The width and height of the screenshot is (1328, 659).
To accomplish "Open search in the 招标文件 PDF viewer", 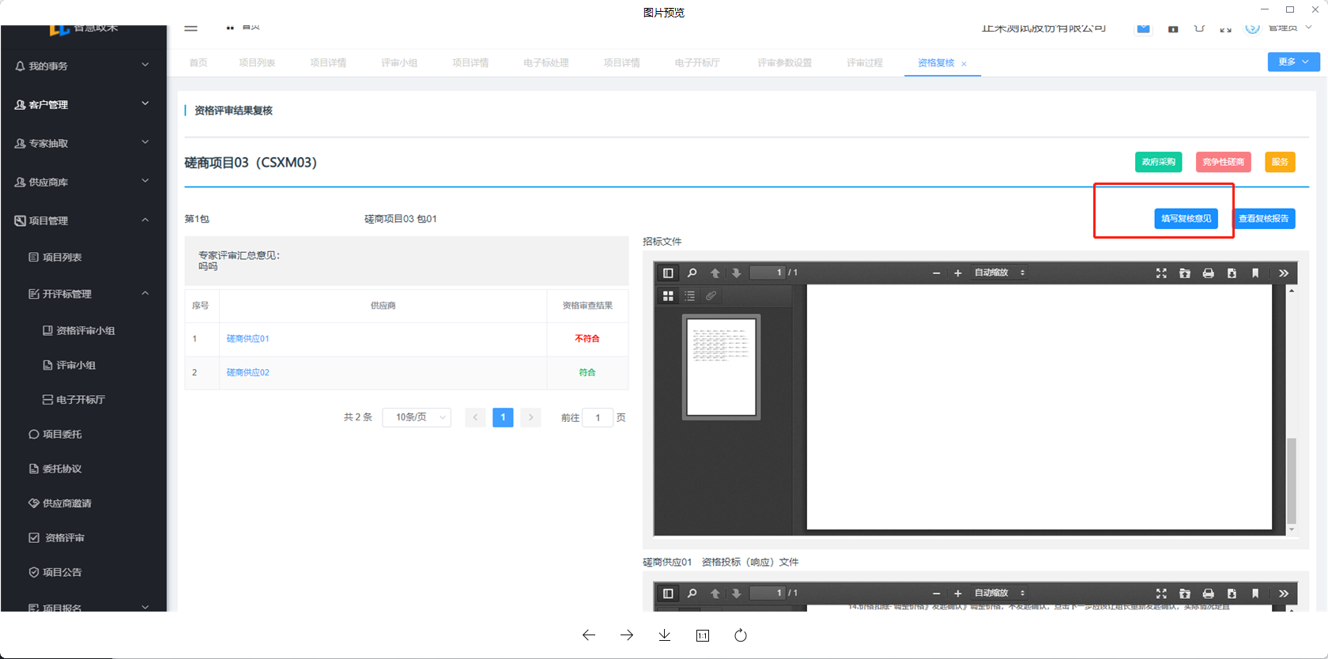I will 692,273.
